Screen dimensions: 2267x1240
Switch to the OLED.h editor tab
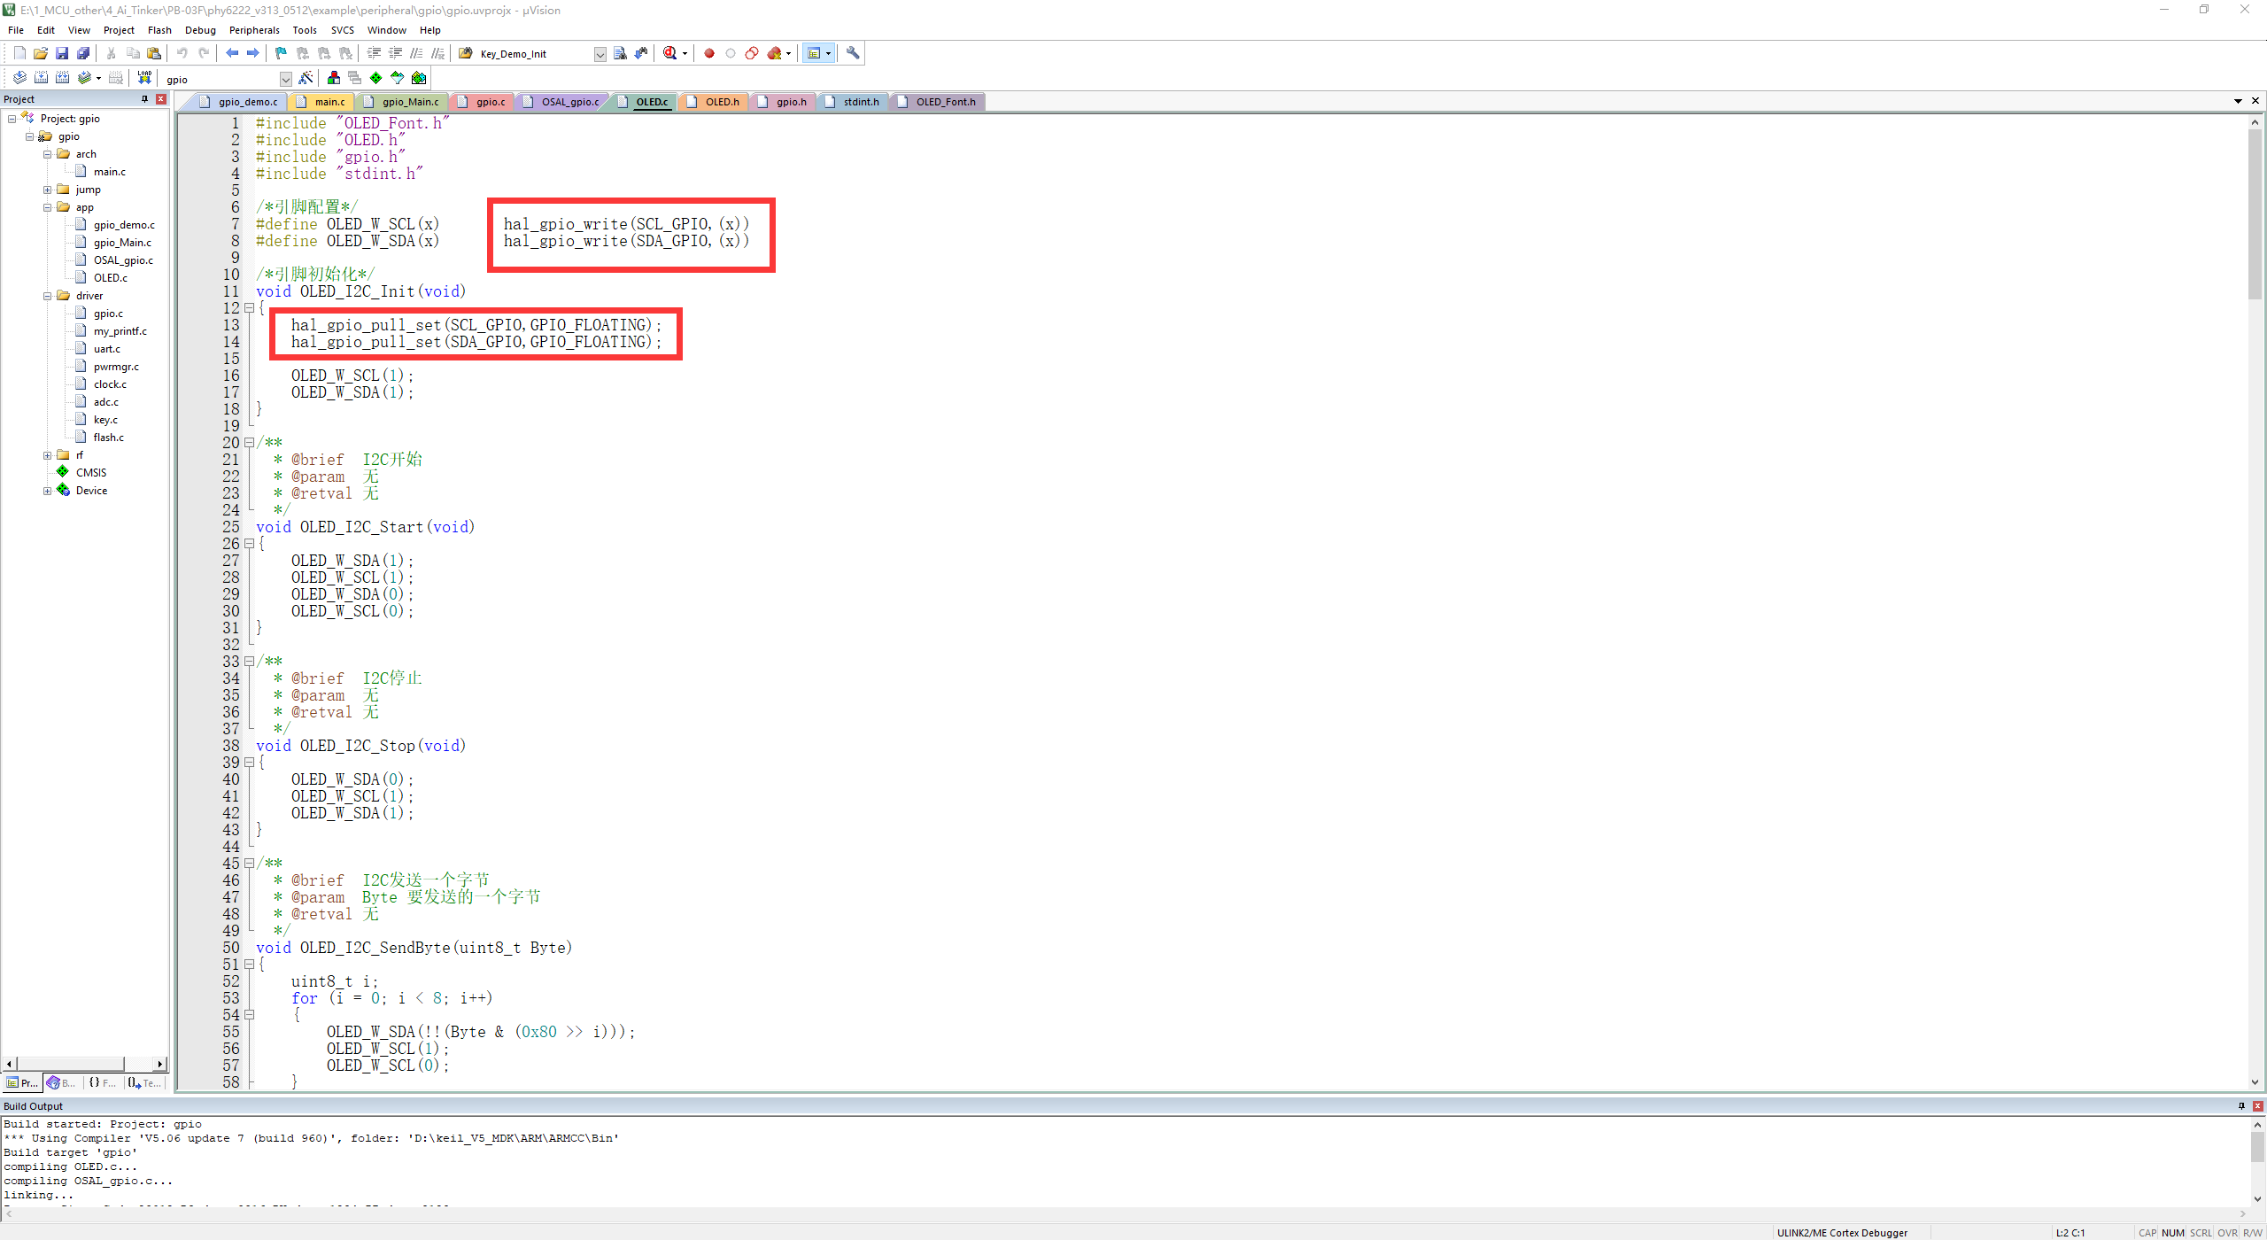[713, 102]
